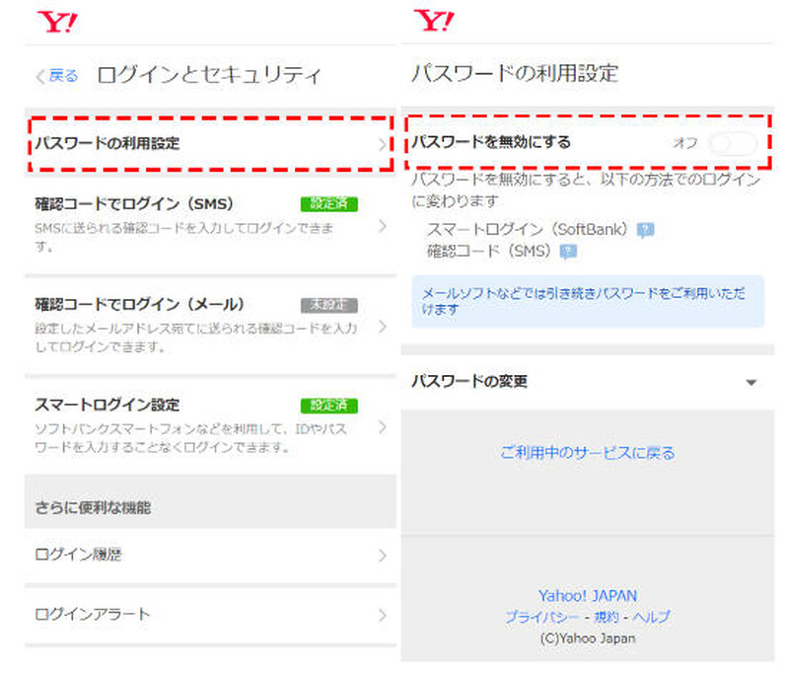The width and height of the screenshot is (789, 676).
Task: Click the help icon beside スマートログイン（SoftBank）
Action: pyautogui.click(x=645, y=230)
